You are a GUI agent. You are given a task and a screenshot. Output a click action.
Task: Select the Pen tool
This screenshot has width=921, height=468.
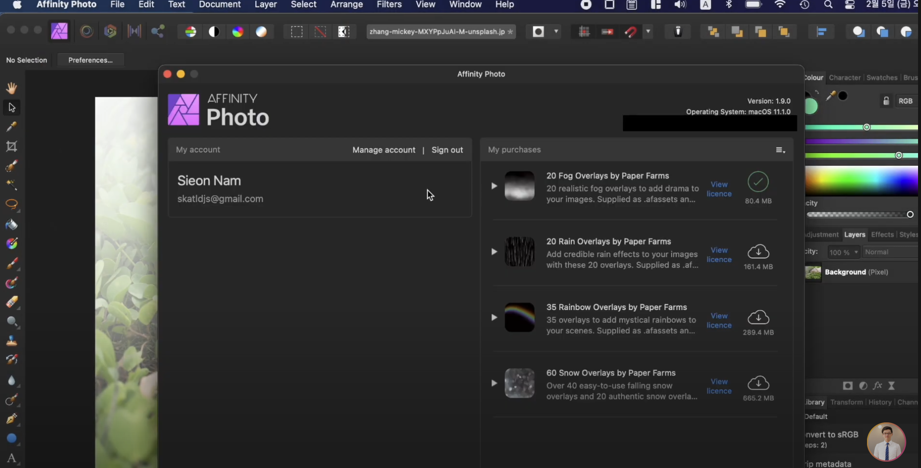pyautogui.click(x=12, y=419)
